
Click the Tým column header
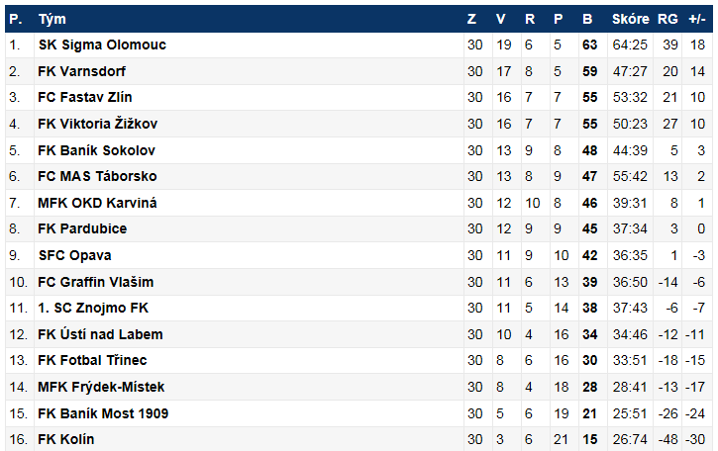pyautogui.click(x=51, y=19)
